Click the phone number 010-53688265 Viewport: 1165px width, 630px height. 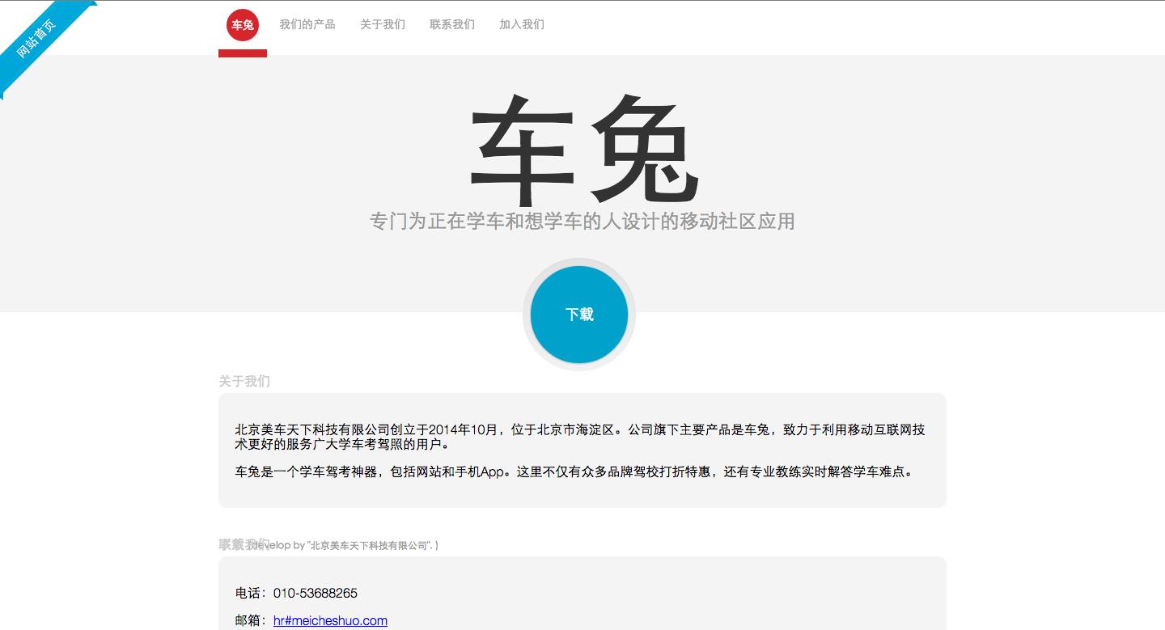pyautogui.click(x=316, y=593)
